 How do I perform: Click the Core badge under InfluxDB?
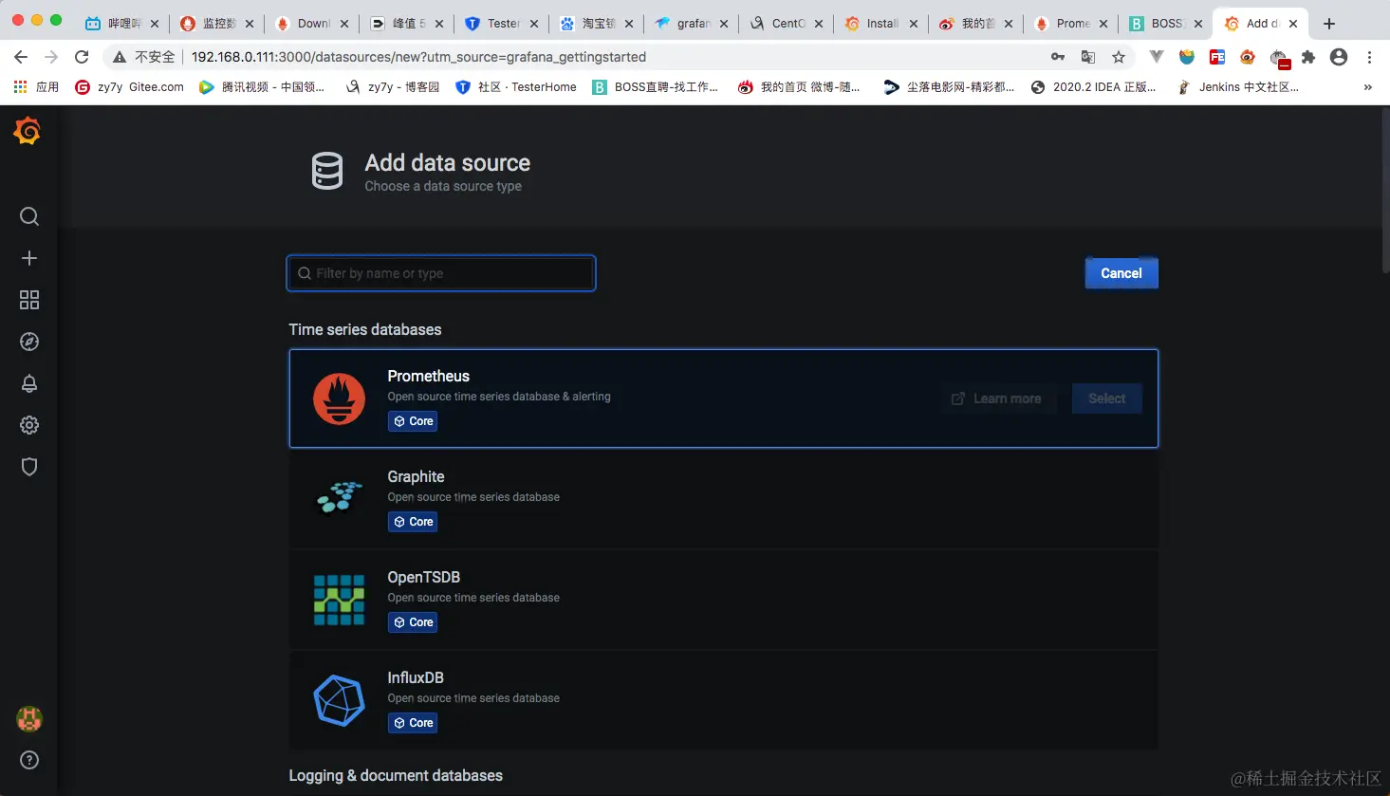[x=413, y=723]
